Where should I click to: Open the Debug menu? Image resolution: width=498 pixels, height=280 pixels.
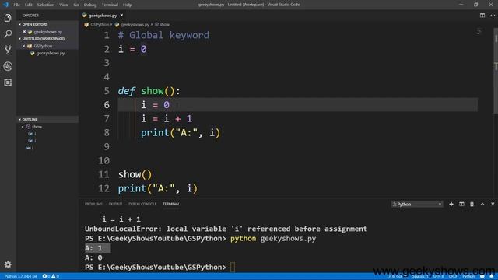90,5
